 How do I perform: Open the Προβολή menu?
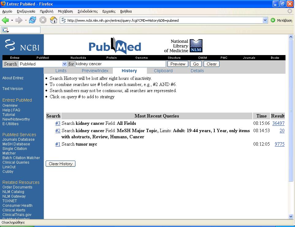pyautogui.click(x=47, y=11)
